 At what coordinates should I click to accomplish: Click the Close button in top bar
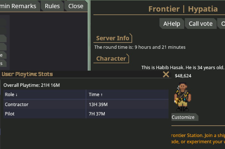pyautogui.click(x=76, y=6)
